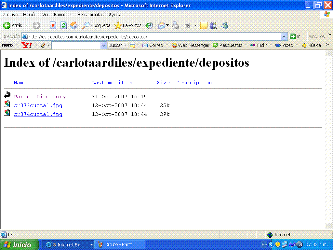Stop page loading with red X icon
333x250 pixels.
click(x=53, y=25)
